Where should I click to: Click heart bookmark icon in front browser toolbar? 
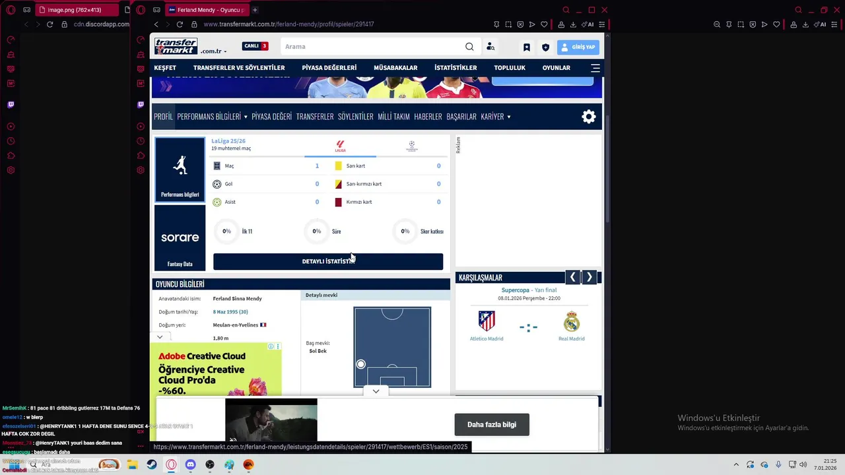coord(544,24)
